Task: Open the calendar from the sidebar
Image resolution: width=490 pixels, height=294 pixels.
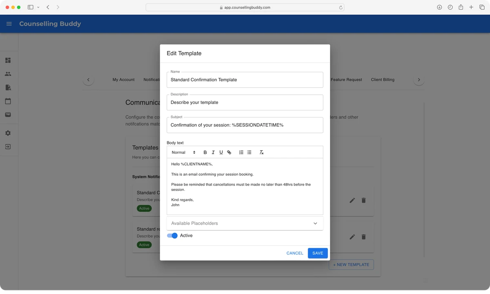Action: point(8,101)
